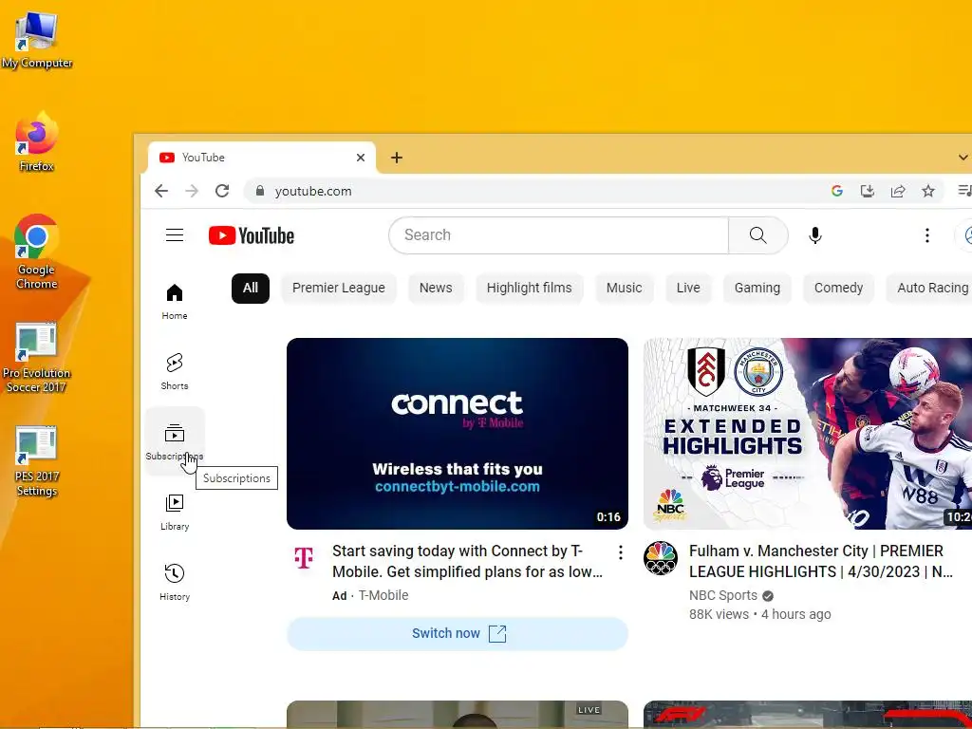972x729 pixels.
Task: Open Fulham Manchester City highlights thumbnail
Action: click(808, 433)
